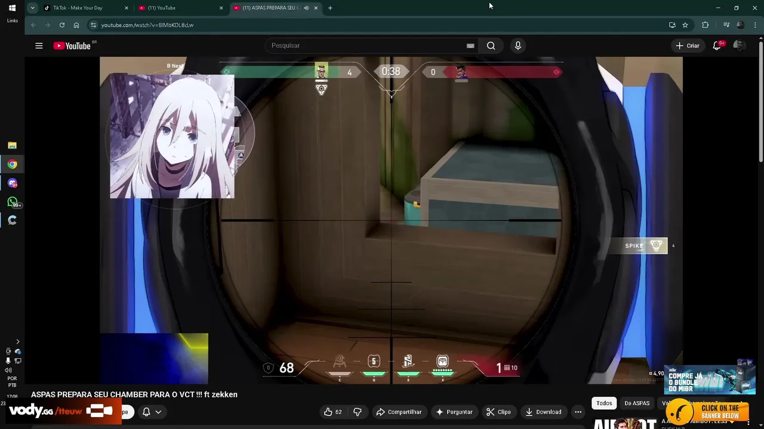Viewport: 764px width, 429px height.
Task: Mute the ASPAS tab audio speaker icon
Action: click(306, 8)
